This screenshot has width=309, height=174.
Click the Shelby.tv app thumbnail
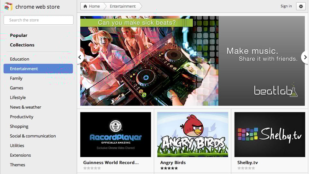(270, 135)
